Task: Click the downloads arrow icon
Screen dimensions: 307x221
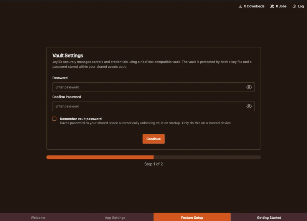Action: click(x=240, y=6)
